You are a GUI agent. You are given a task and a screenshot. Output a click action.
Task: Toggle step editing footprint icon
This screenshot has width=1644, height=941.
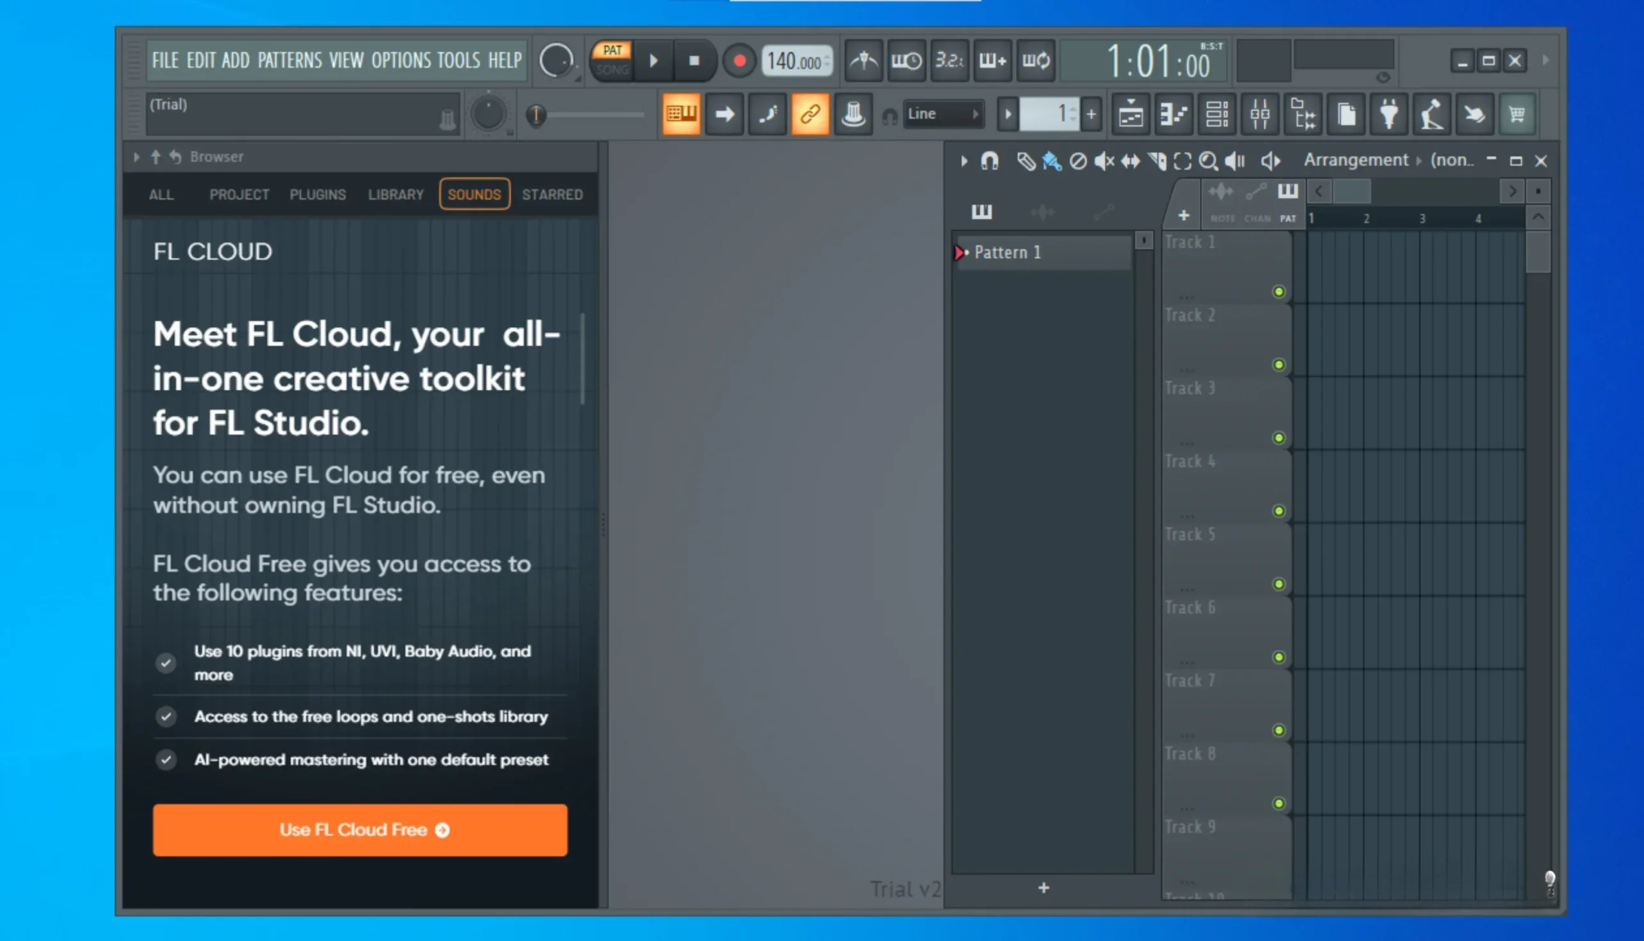point(767,114)
